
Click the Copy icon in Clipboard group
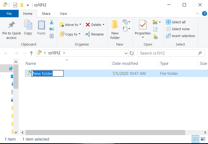[28, 25]
